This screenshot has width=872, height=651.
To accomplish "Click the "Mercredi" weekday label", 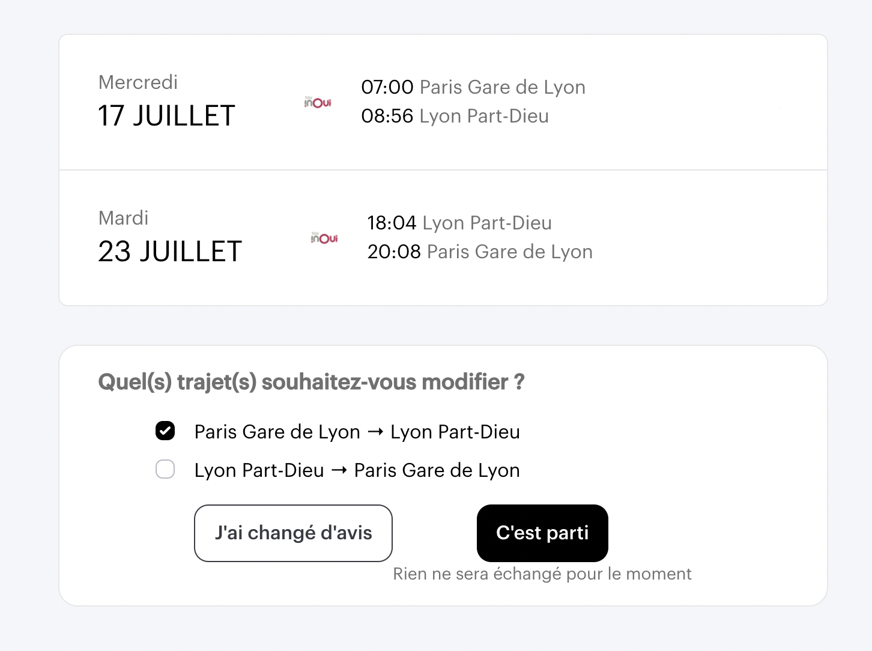I will [138, 82].
